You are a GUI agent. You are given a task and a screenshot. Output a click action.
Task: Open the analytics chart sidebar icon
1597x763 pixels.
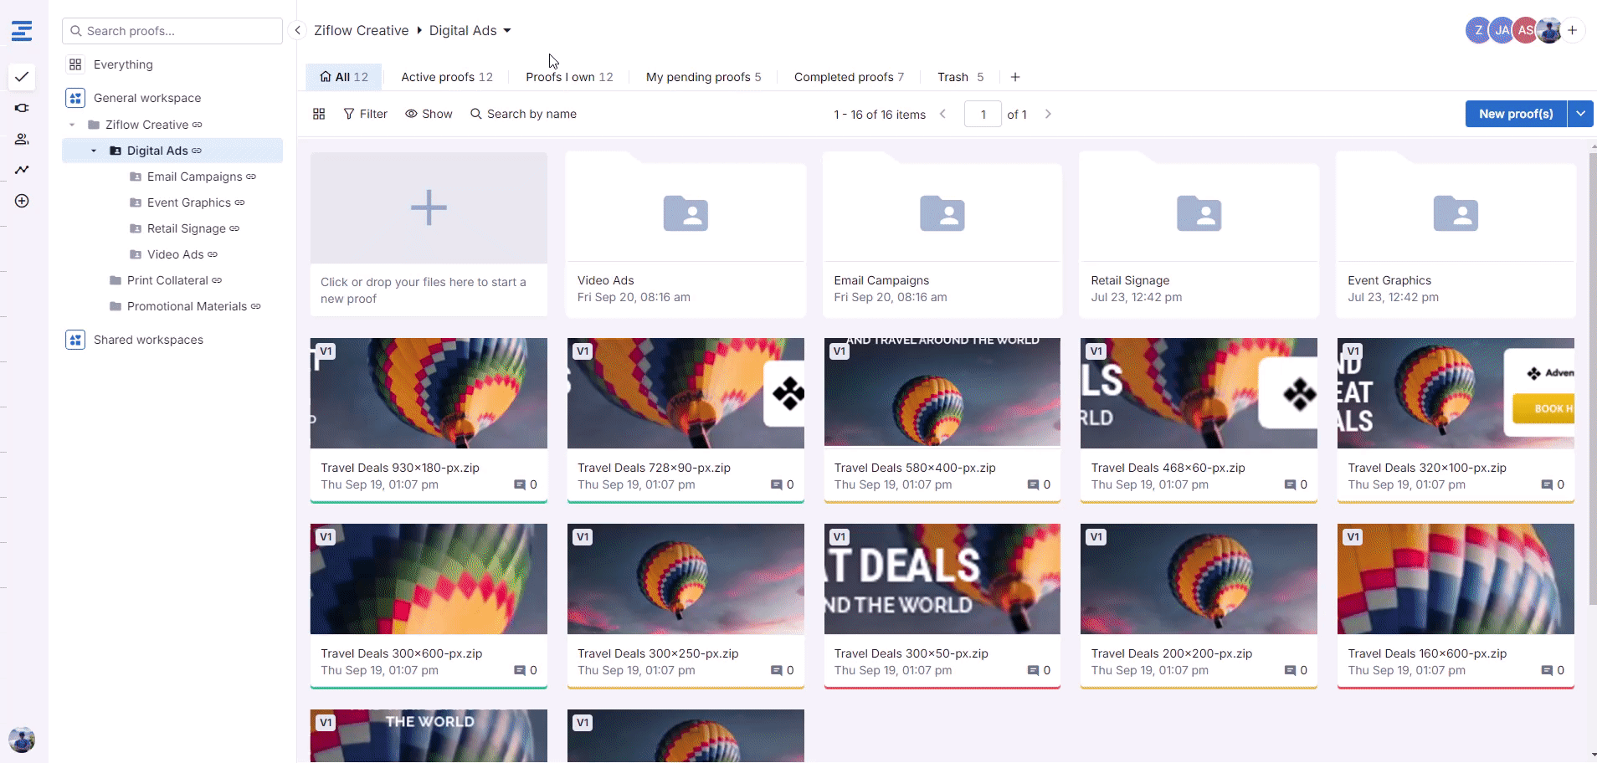pyautogui.click(x=22, y=170)
